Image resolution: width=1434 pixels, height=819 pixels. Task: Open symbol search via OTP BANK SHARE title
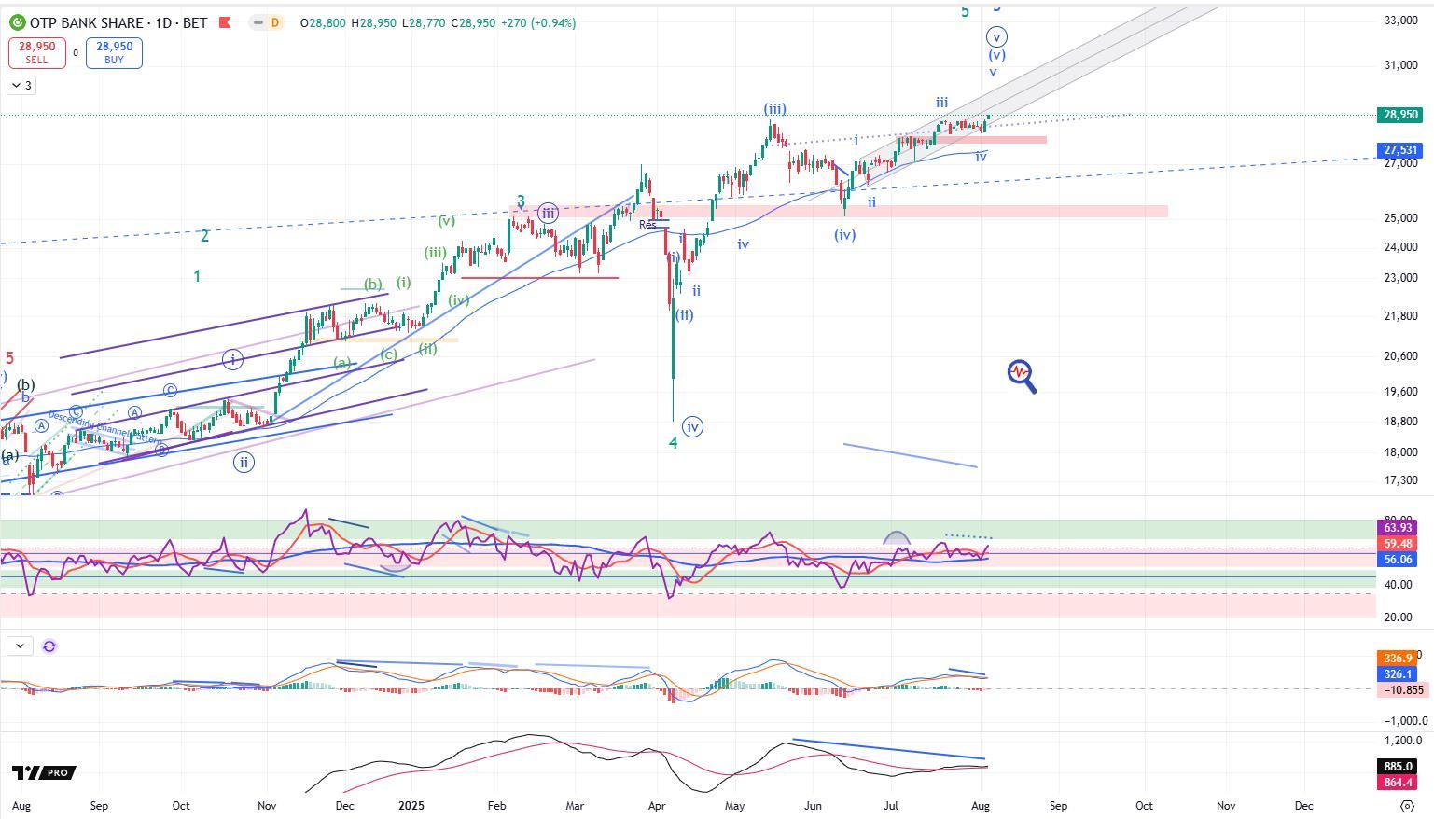[x=87, y=22]
